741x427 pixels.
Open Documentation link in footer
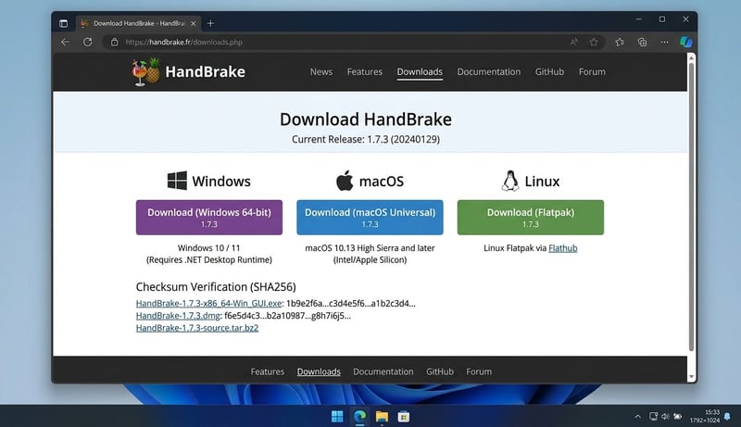coord(383,371)
